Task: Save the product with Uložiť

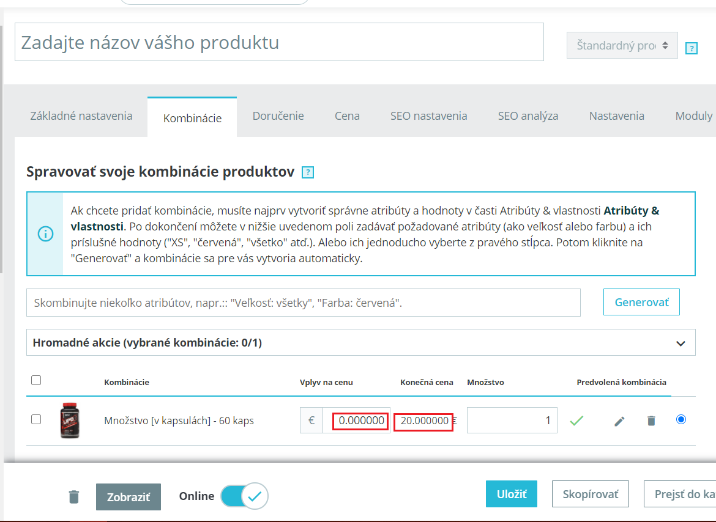Action: (512, 494)
